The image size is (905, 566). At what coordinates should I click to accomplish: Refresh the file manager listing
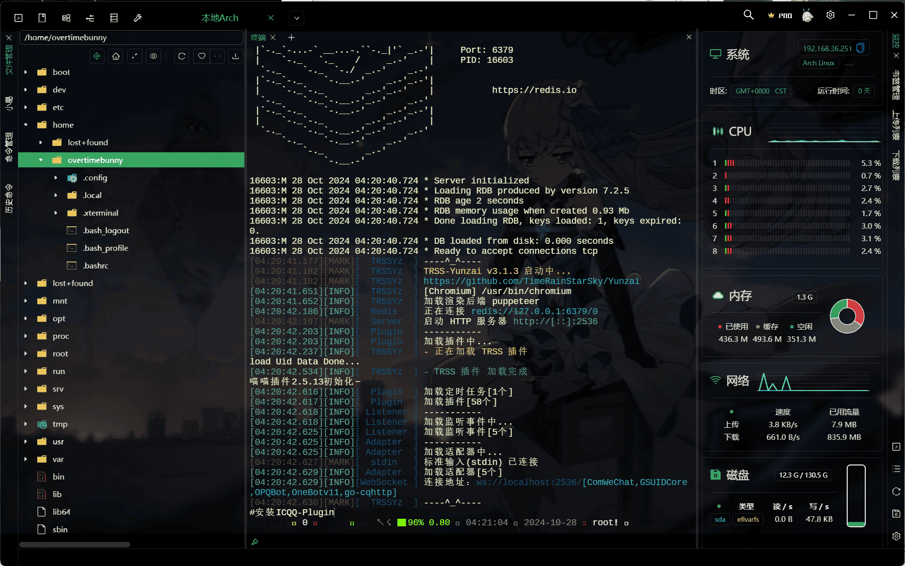point(182,56)
